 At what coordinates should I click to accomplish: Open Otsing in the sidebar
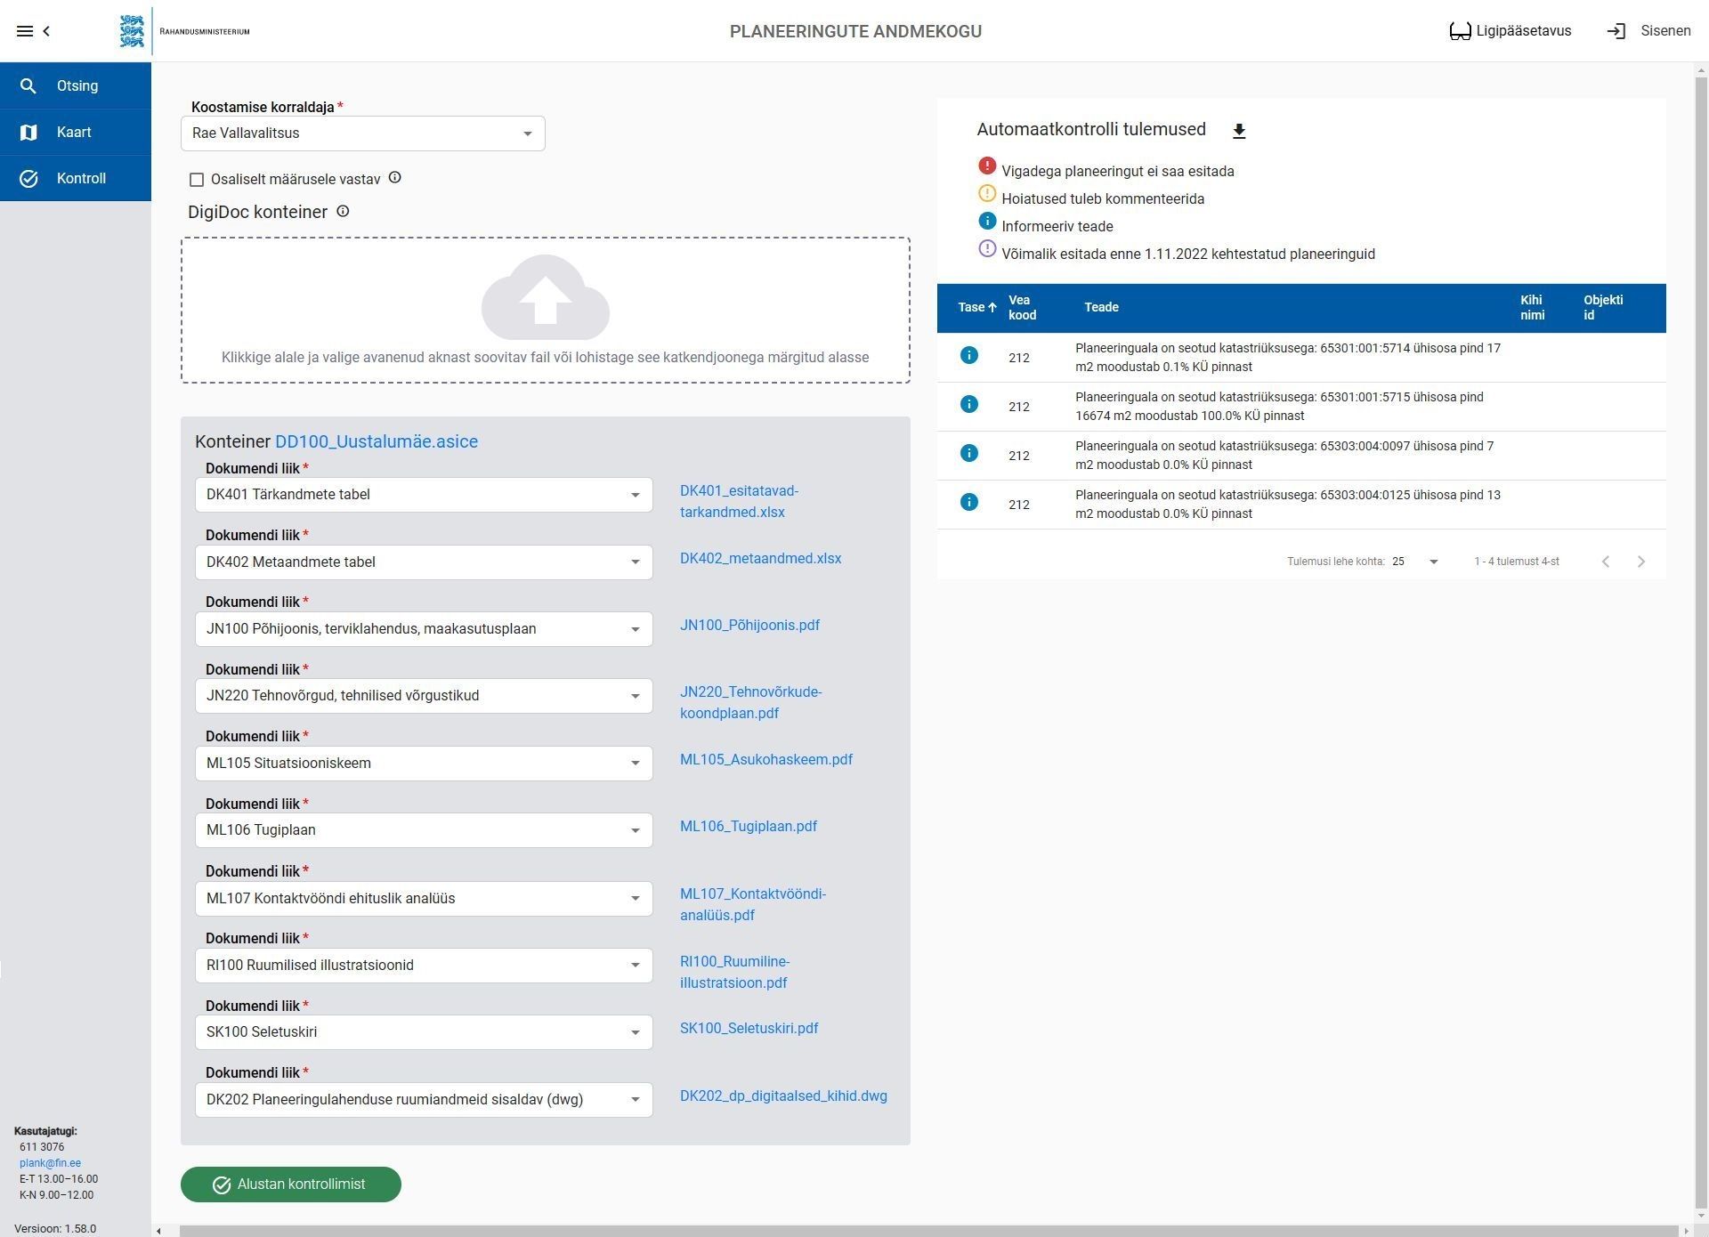coord(76,86)
